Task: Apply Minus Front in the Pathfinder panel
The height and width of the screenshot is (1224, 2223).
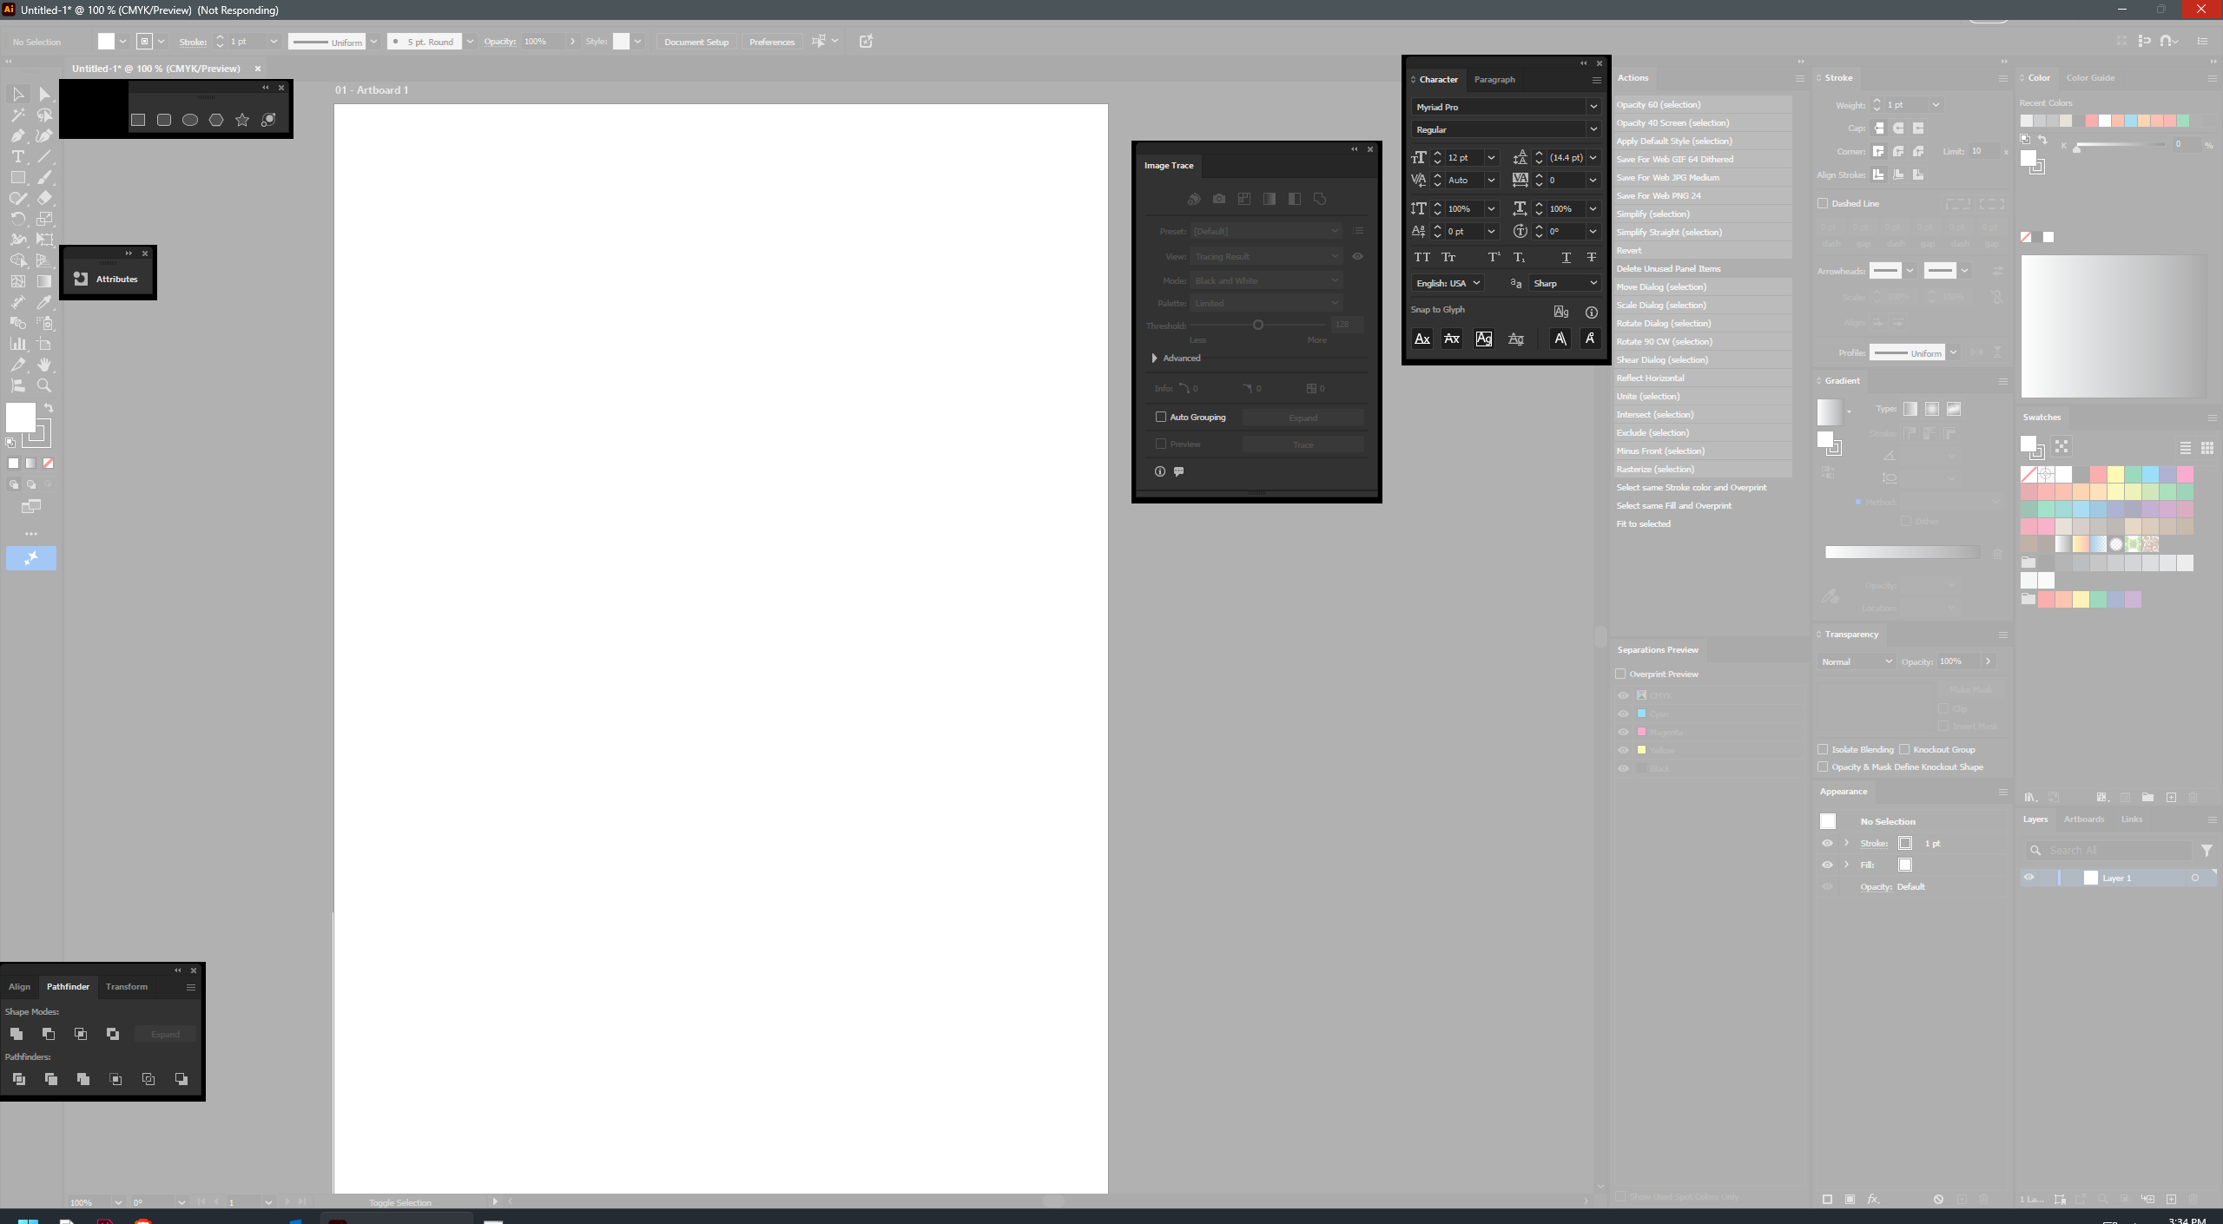Action: coord(49,1033)
